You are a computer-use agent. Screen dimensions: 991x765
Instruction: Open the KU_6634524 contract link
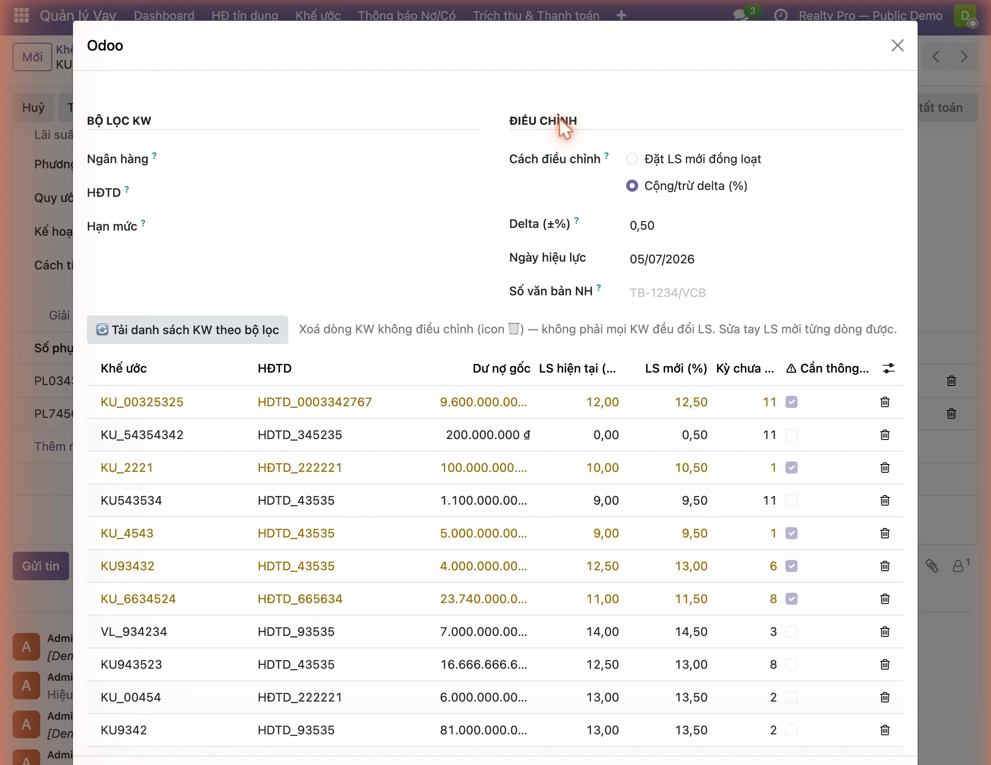138,599
